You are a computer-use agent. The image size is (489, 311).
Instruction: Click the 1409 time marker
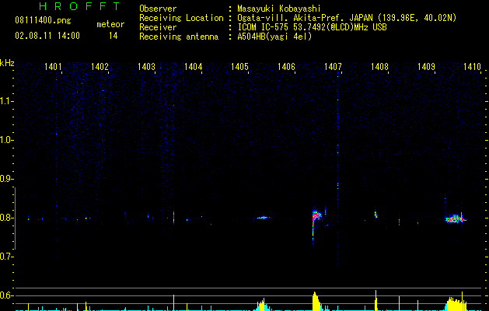point(426,66)
